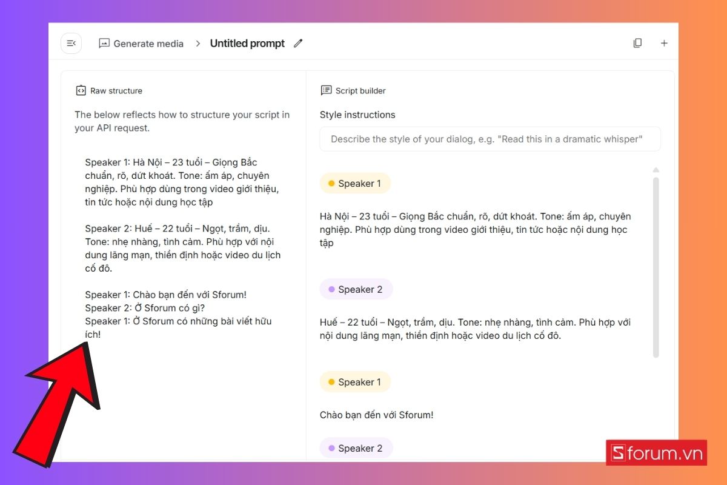The image size is (727, 485).
Task: Click the Raw structure code icon
Action: pos(81,90)
